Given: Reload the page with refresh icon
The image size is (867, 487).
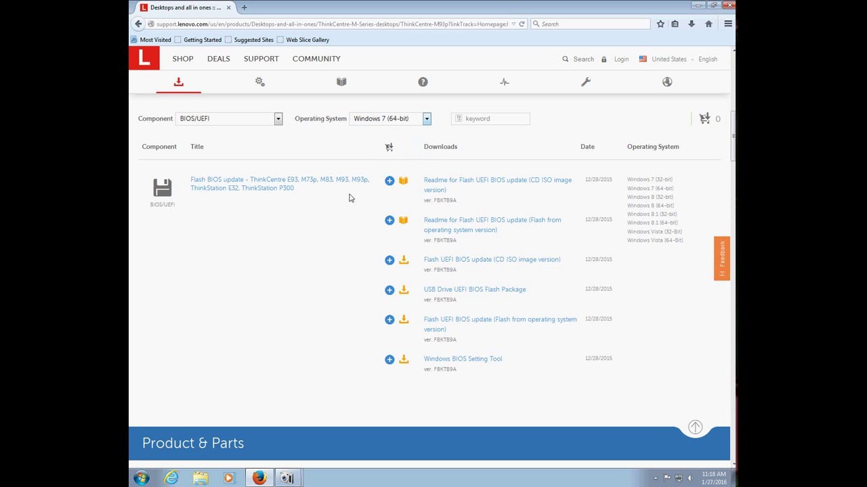Looking at the screenshot, I should coord(522,24).
